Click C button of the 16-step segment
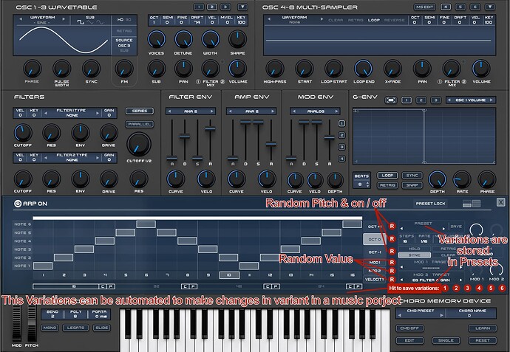Screen dimensions: 510x352 103,286
